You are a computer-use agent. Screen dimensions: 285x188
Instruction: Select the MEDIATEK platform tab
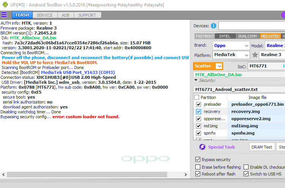(x=270, y=36)
